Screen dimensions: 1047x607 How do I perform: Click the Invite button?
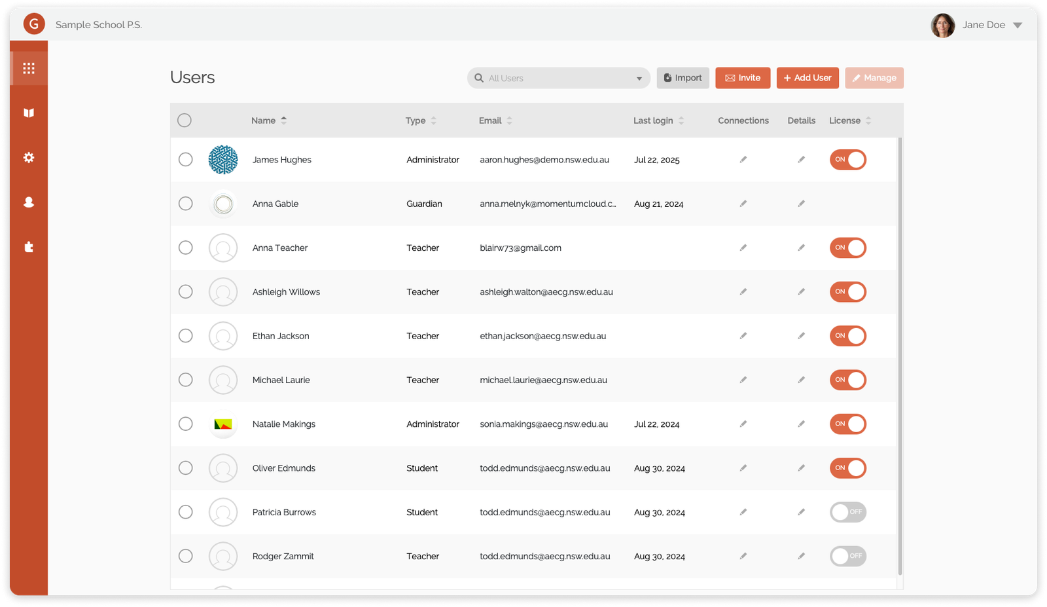742,78
